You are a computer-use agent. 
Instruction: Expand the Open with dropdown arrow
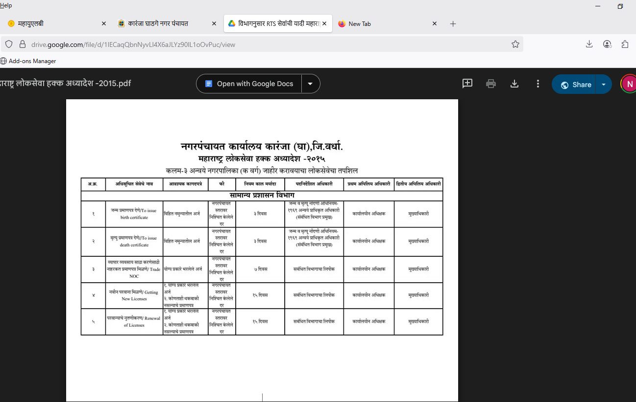(x=310, y=84)
